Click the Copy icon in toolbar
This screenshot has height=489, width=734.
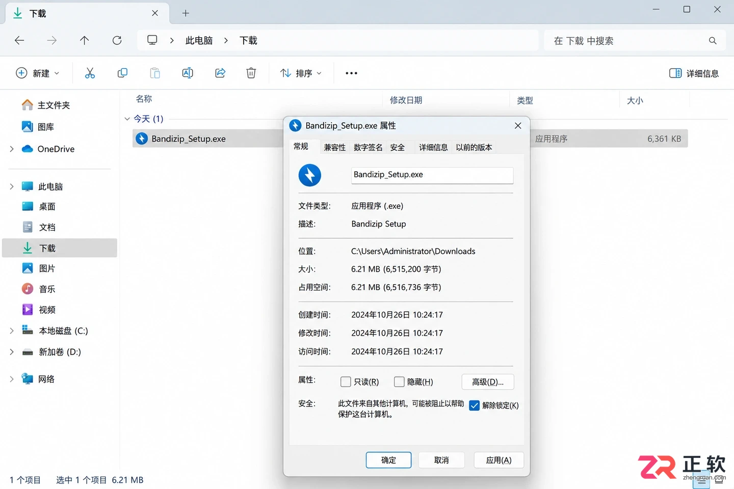[x=122, y=73]
